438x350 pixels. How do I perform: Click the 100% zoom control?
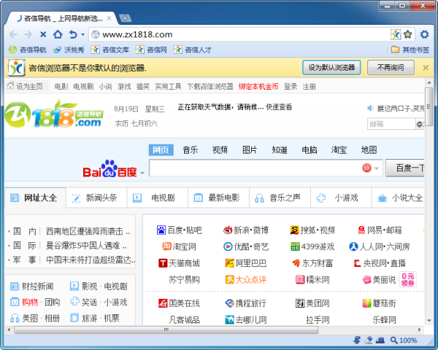coord(404,341)
